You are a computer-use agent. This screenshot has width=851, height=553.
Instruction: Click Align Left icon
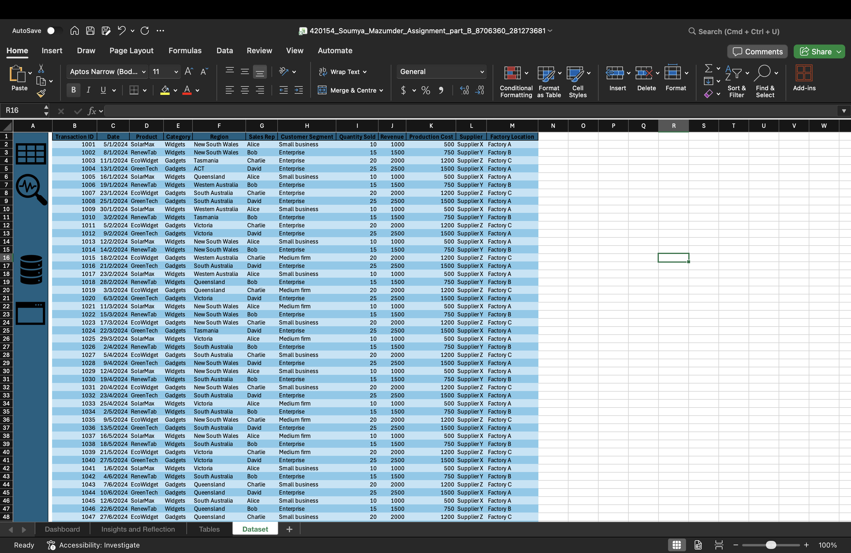click(230, 90)
